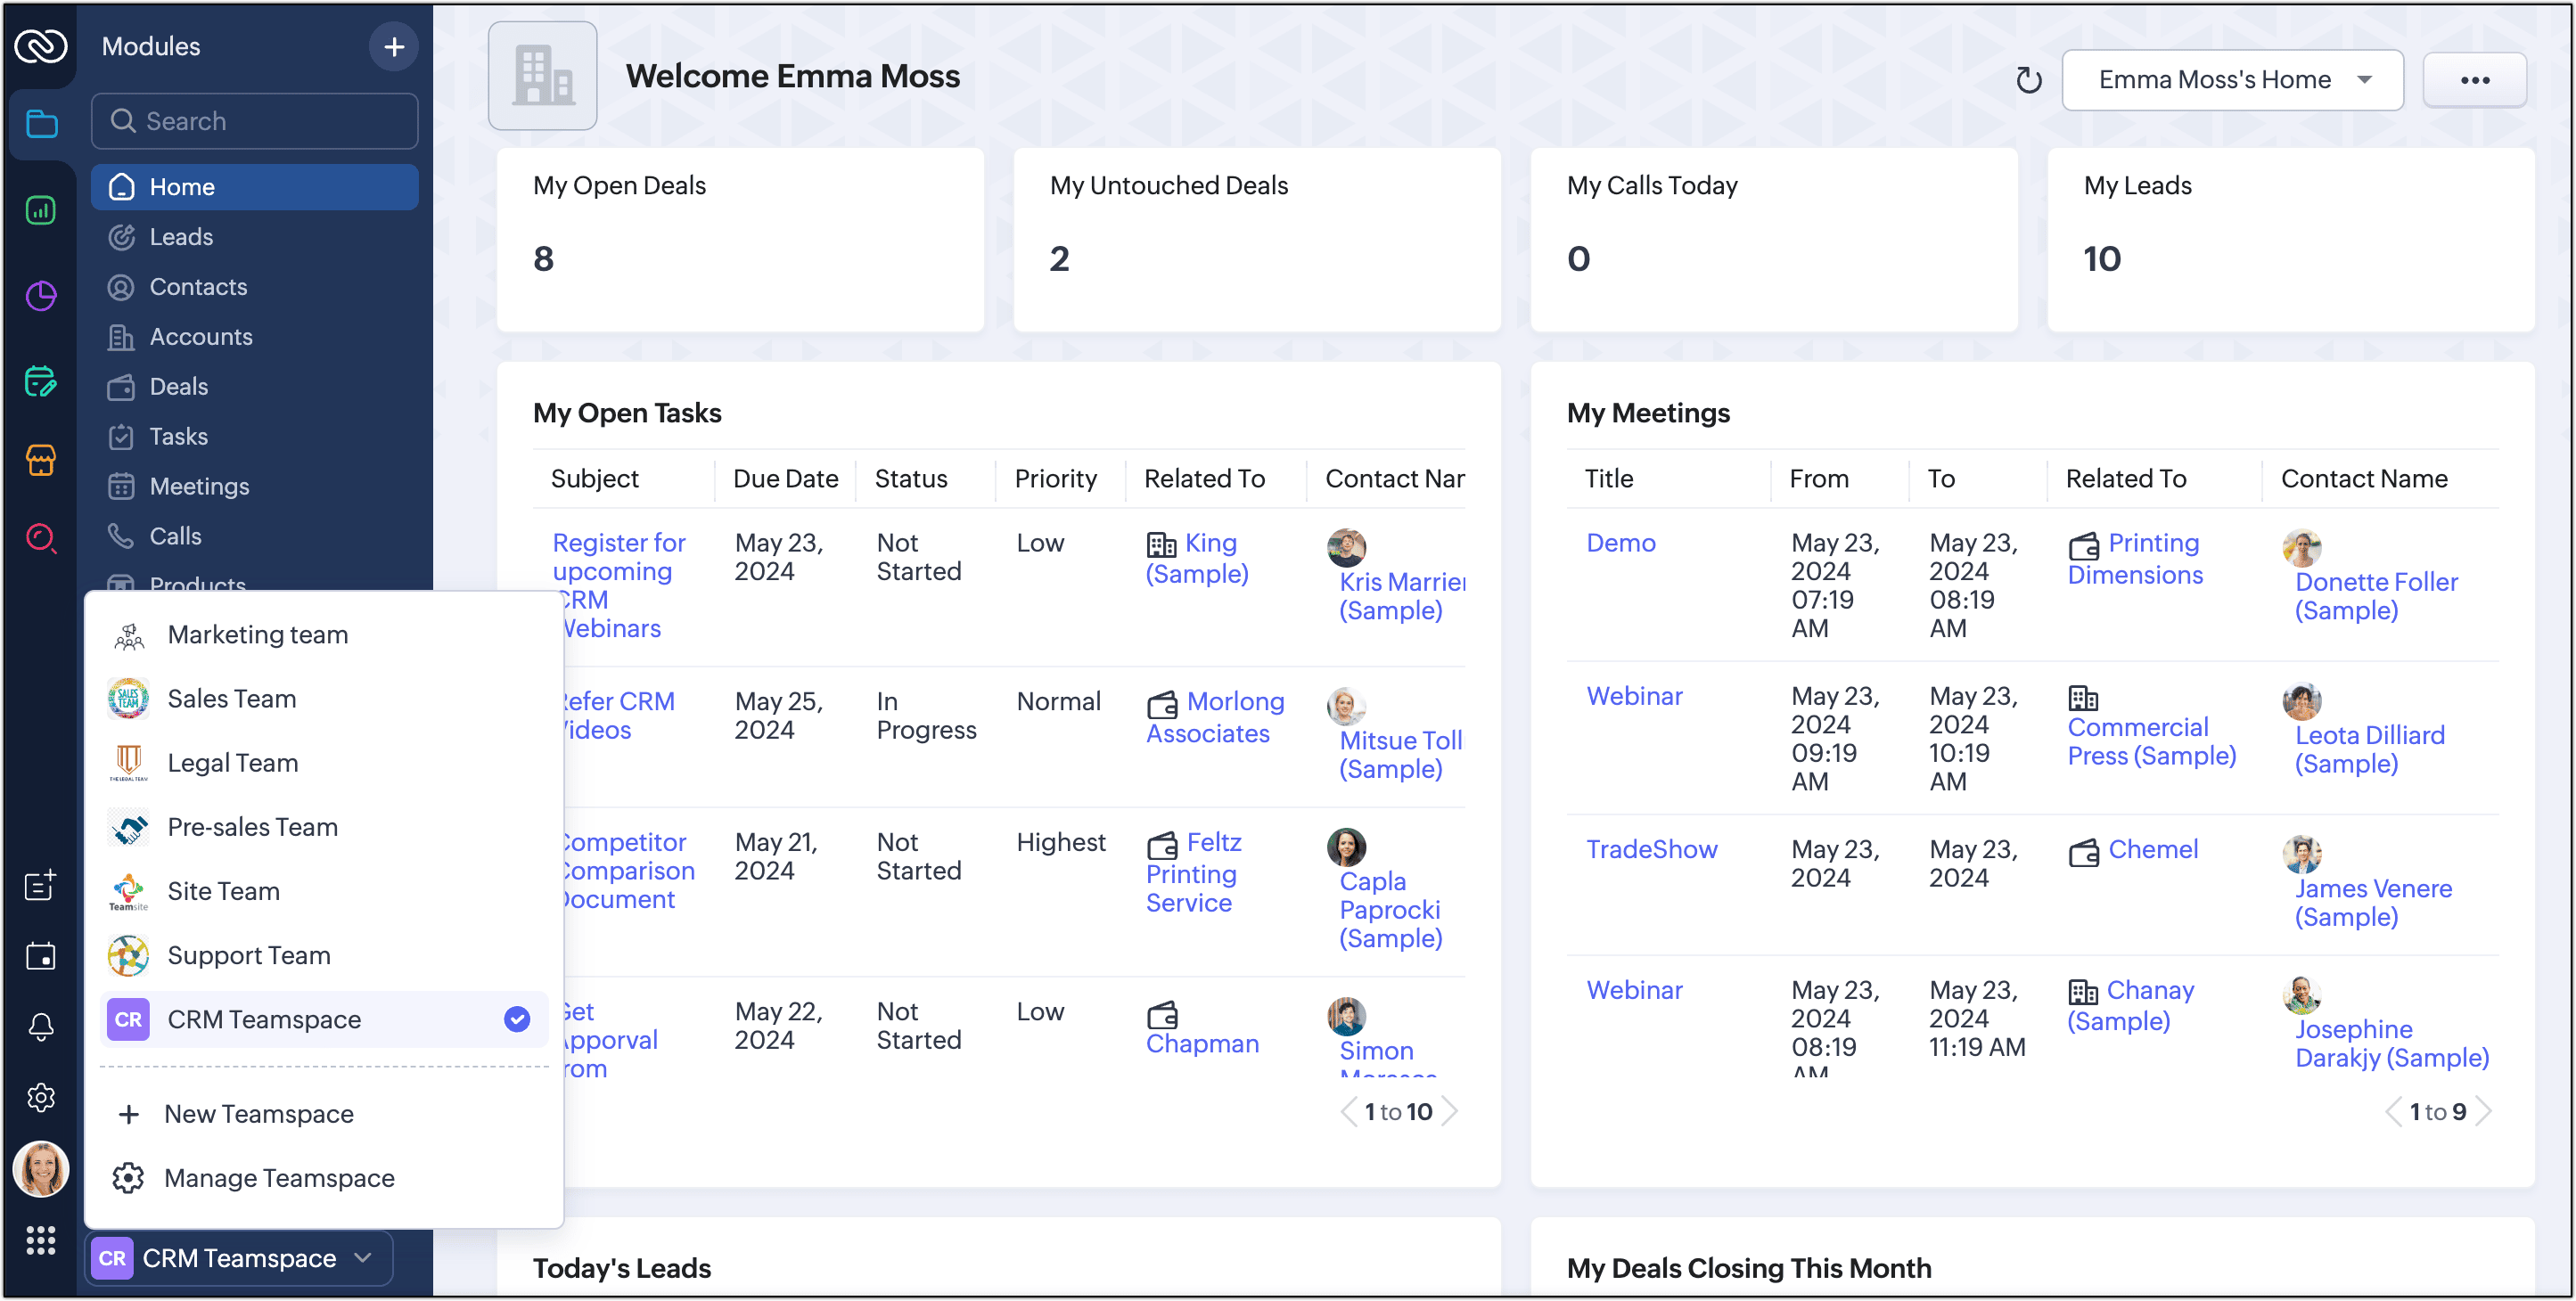Click Manage Teamspace option
2576x1301 pixels.
click(x=279, y=1178)
